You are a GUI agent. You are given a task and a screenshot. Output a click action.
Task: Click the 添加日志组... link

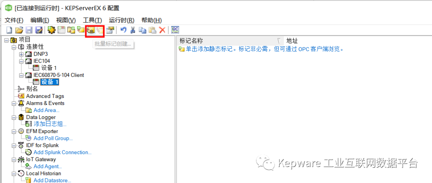click(50, 124)
